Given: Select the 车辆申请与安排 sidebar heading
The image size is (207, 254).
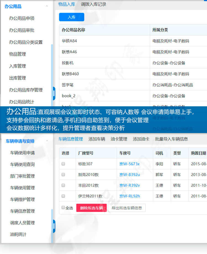Looking at the screenshot, I should point(20,141).
